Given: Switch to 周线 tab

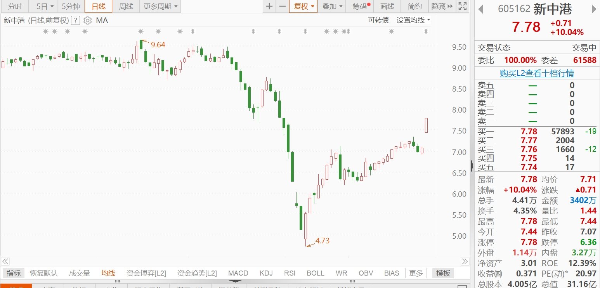Looking at the screenshot, I should pos(126,6).
